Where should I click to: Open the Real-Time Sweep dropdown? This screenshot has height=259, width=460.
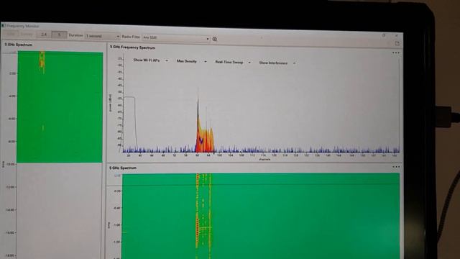pyautogui.click(x=233, y=63)
